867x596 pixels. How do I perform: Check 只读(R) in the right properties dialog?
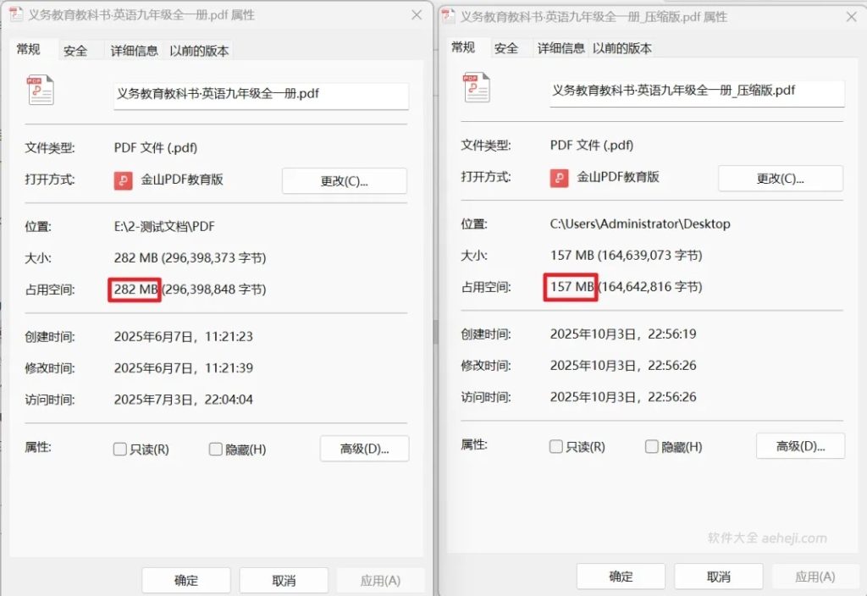[x=555, y=446]
